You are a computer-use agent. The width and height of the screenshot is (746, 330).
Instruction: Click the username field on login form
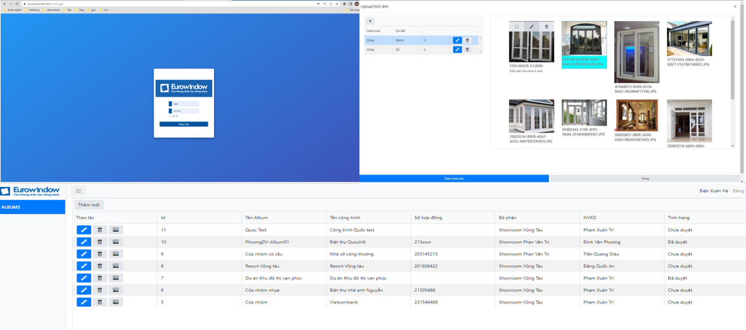click(x=186, y=104)
